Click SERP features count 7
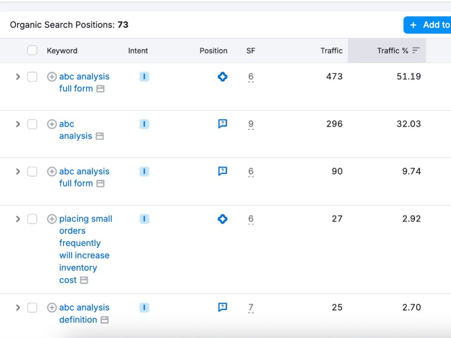The height and width of the screenshot is (338, 451). 251,307
